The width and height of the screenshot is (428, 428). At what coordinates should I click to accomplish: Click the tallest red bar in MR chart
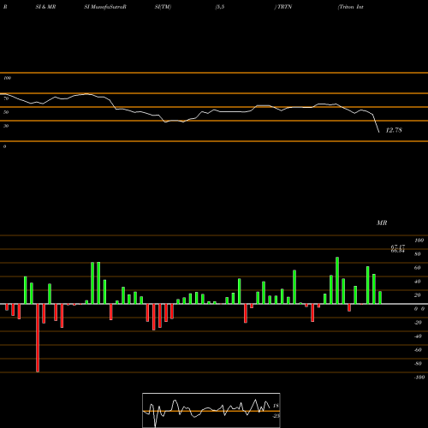[x=38, y=338]
